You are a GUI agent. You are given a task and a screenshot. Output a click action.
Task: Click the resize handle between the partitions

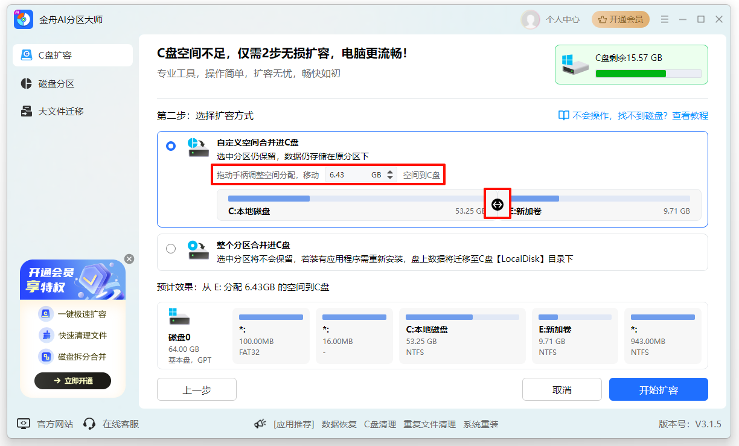[x=497, y=205]
